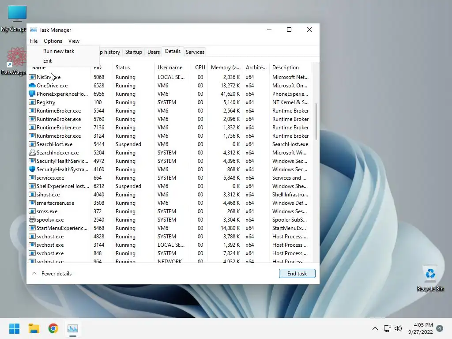This screenshot has height=339, width=452.
Task: Switch to the Services tab
Action: pyautogui.click(x=195, y=52)
